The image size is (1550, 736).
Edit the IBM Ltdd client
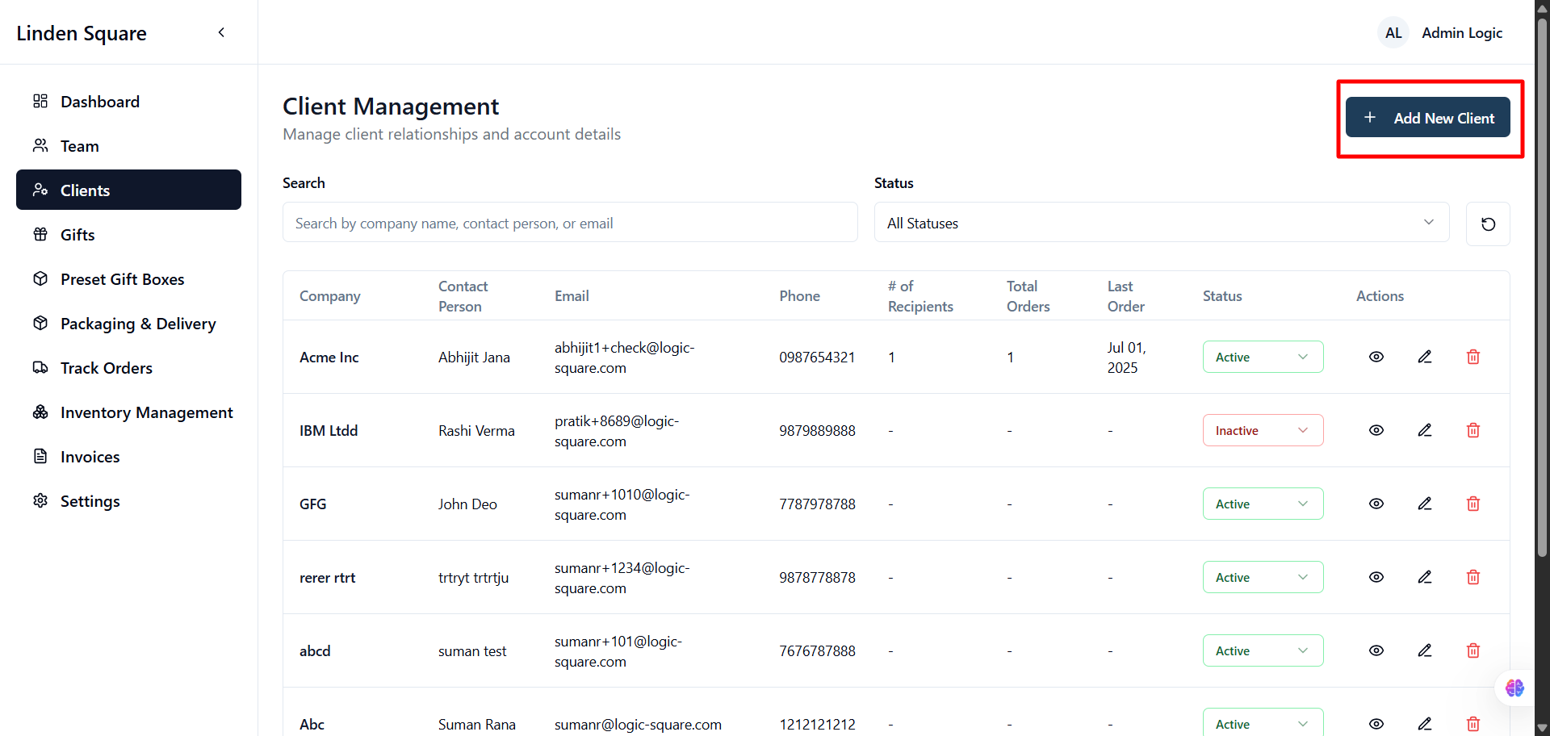pyautogui.click(x=1425, y=430)
